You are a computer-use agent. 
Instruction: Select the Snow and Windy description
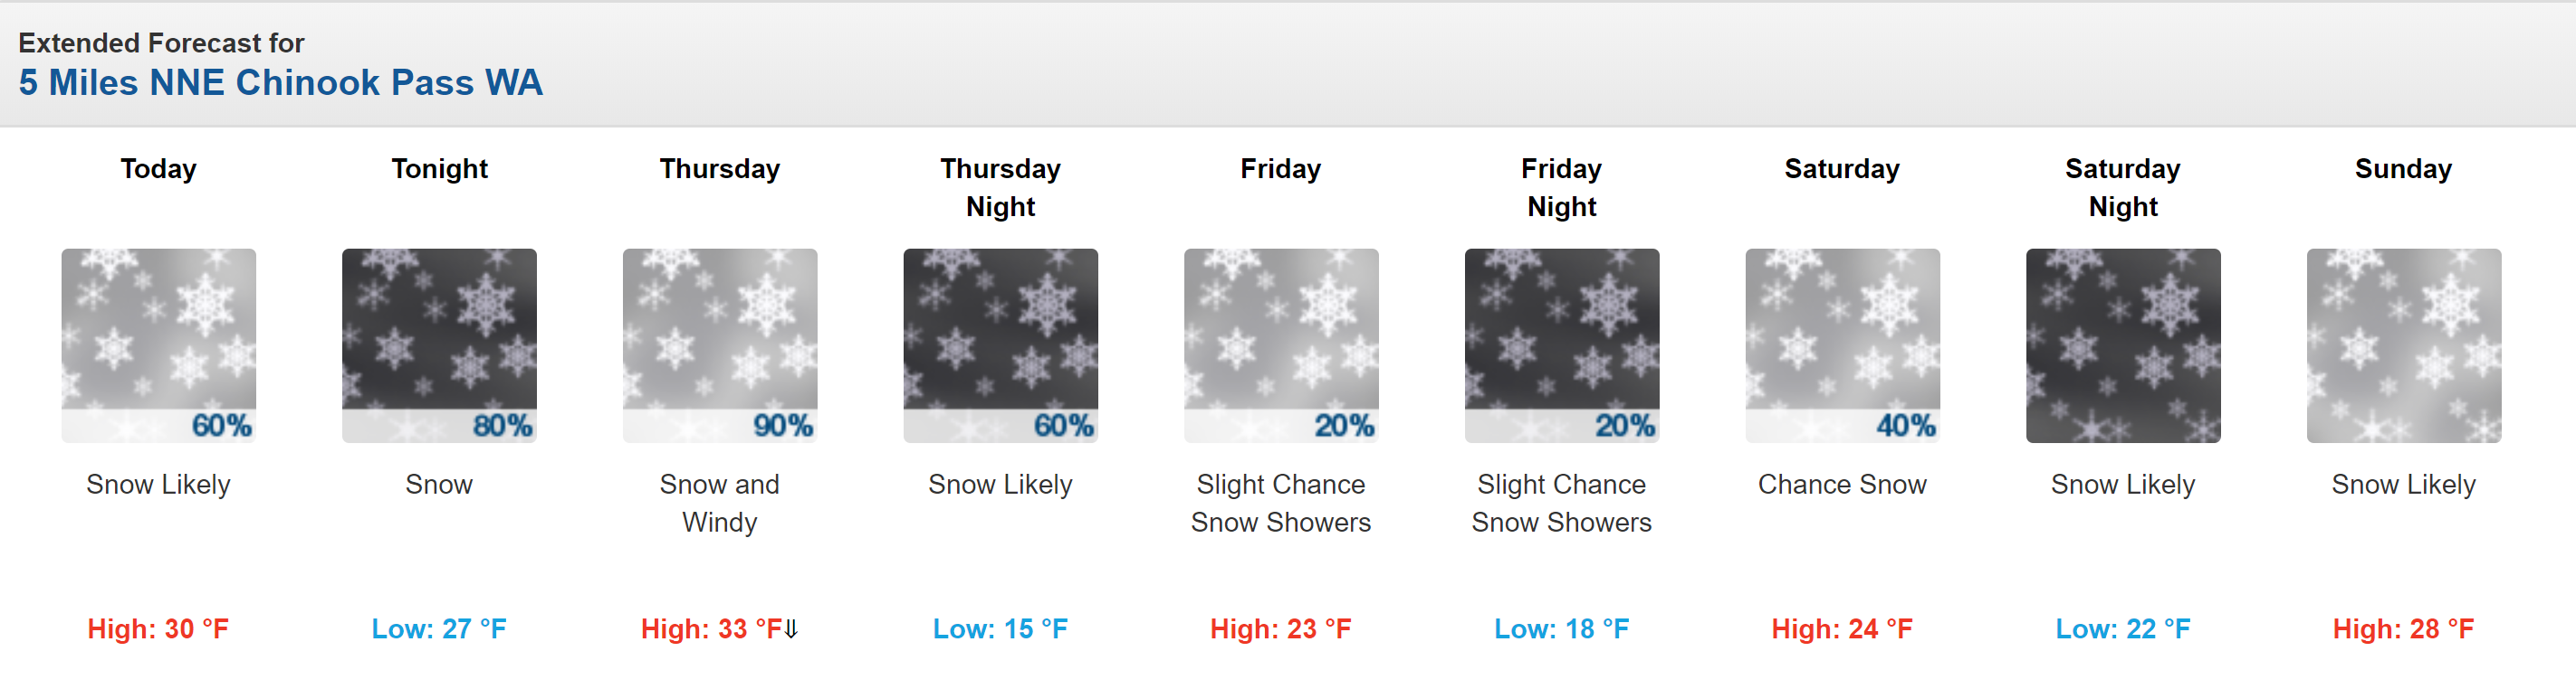720,504
